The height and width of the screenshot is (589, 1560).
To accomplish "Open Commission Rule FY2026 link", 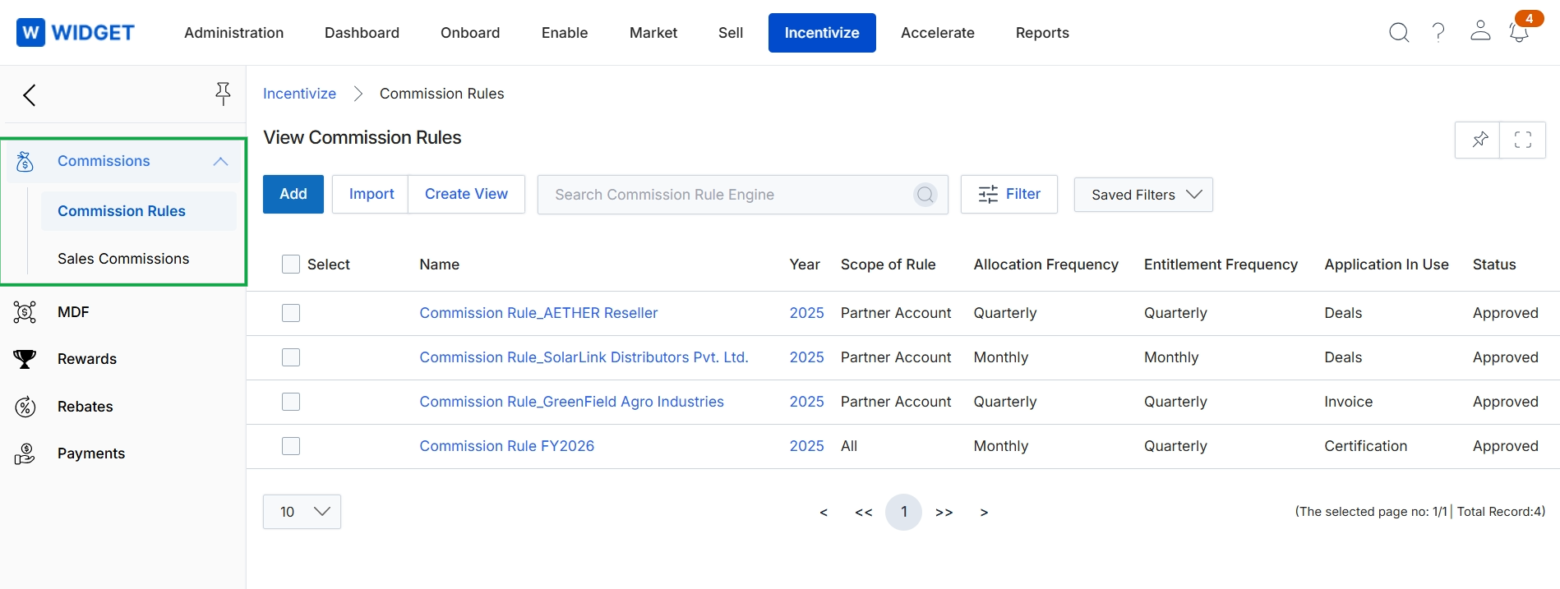I will (506, 446).
